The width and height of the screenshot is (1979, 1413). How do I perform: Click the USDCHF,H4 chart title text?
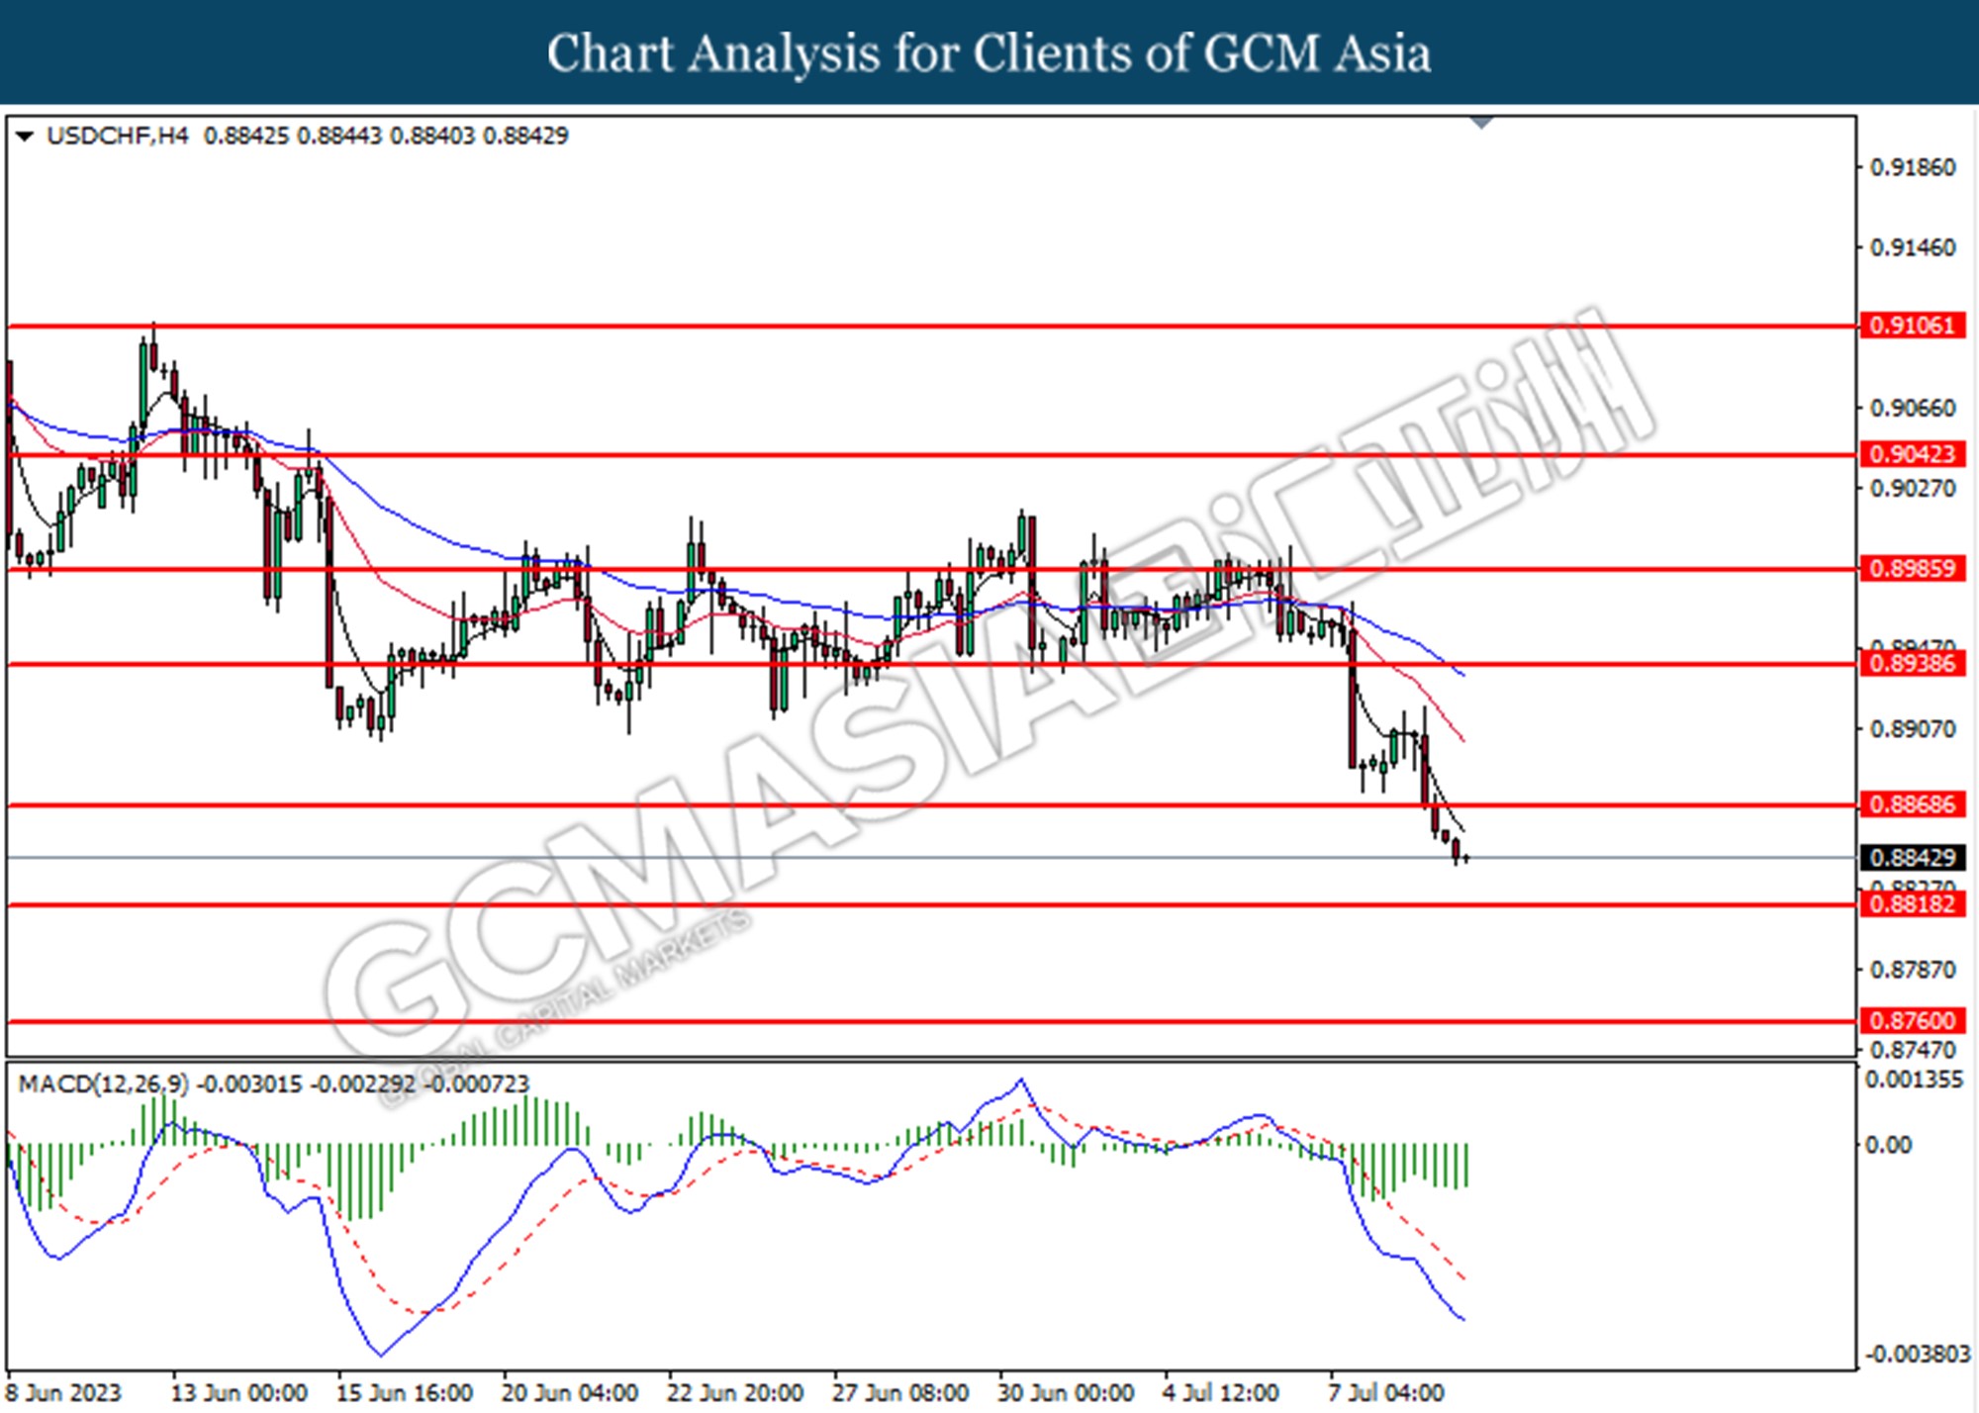[x=117, y=136]
